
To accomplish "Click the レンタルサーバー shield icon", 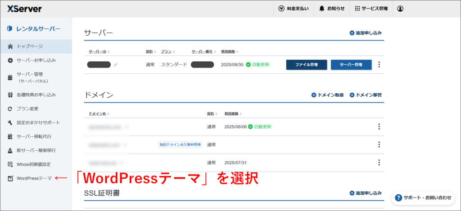I will (x=10, y=28).
